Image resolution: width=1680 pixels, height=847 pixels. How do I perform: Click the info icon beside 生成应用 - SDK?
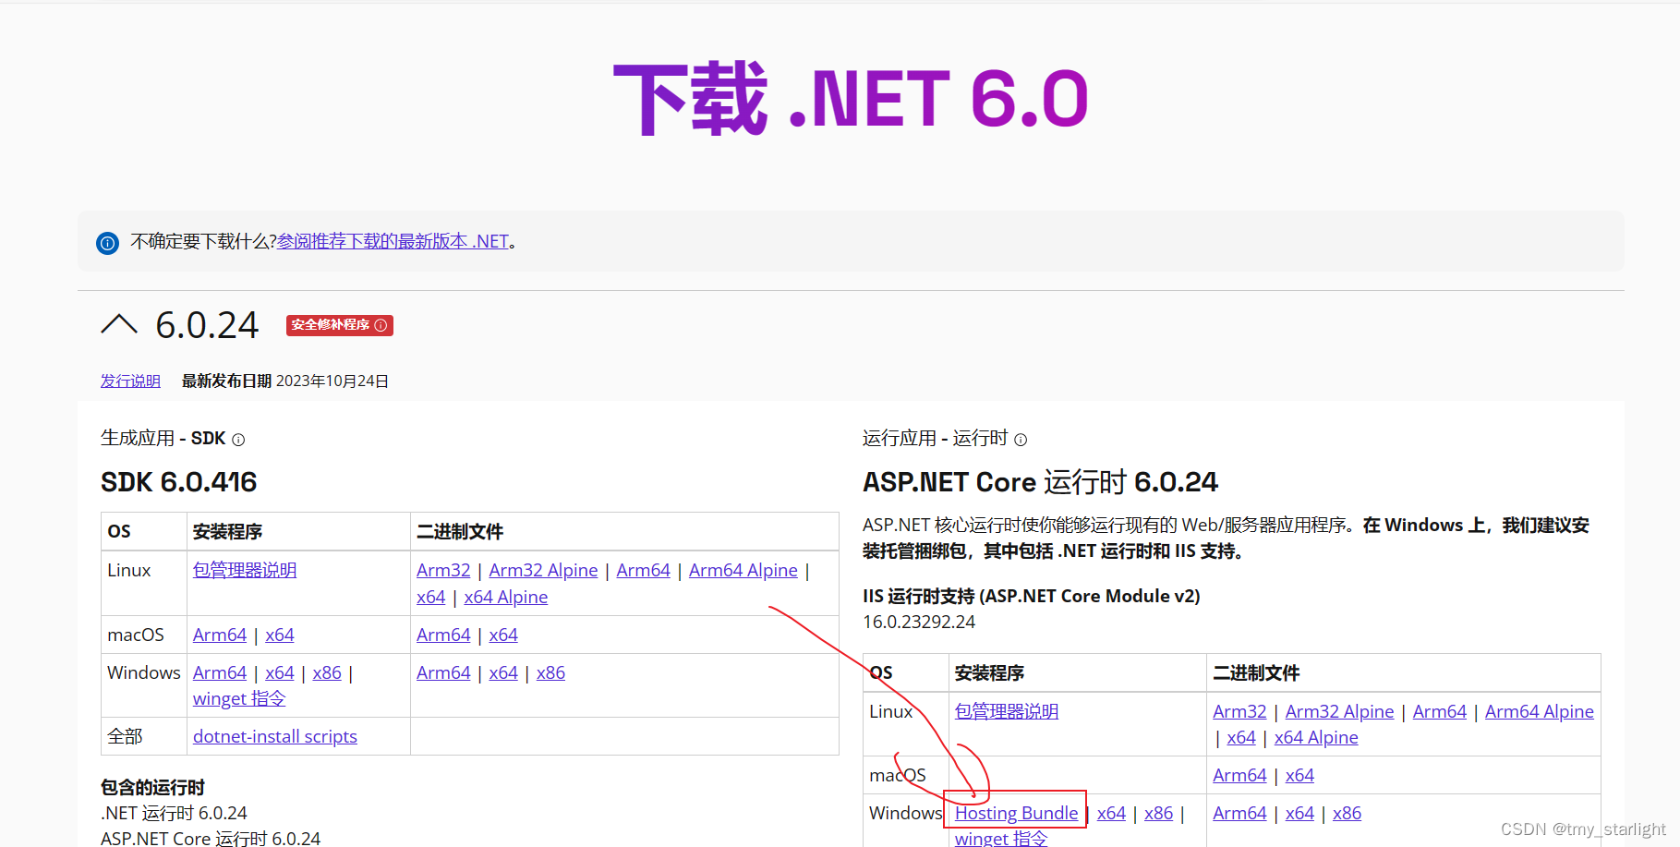238,440
